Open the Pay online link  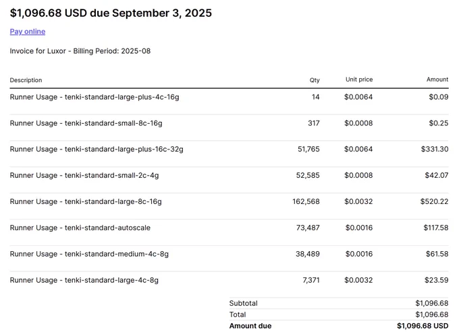pos(28,32)
